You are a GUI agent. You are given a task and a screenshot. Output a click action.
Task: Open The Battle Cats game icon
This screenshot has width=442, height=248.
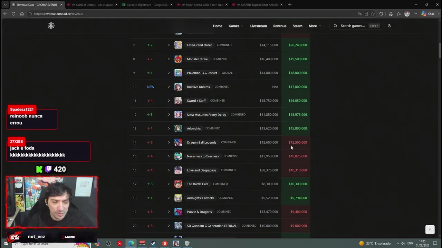click(x=178, y=184)
